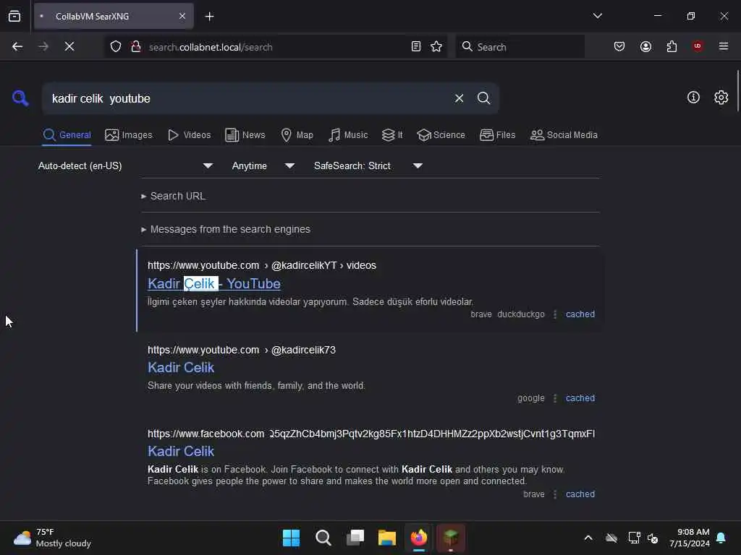Click the browser address bar
Image resolution: width=741 pixels, height=555 pixels.
(x=276, y=47)
